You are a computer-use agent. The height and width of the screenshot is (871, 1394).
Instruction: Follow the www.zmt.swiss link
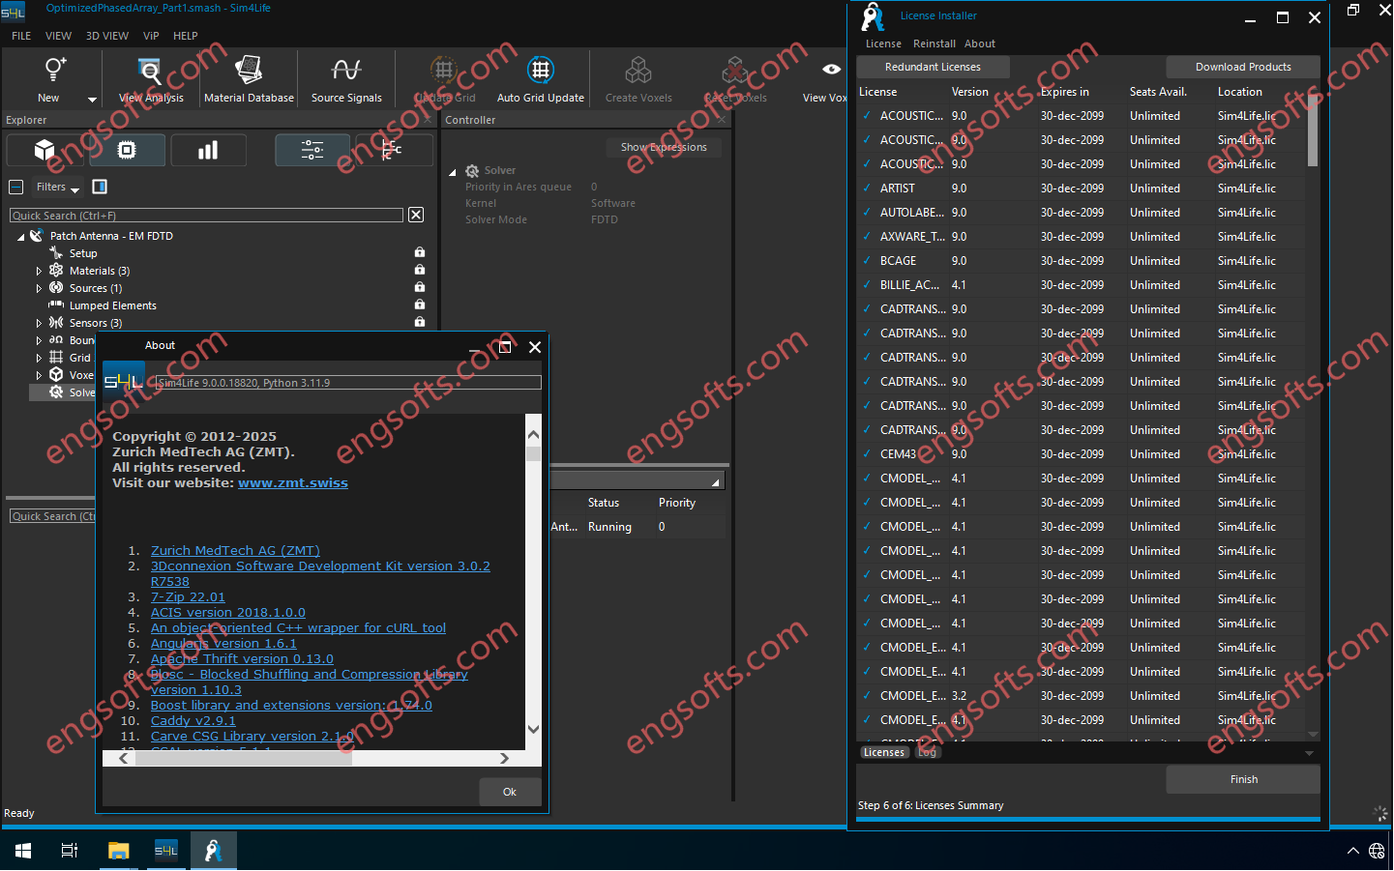[293, 483]
